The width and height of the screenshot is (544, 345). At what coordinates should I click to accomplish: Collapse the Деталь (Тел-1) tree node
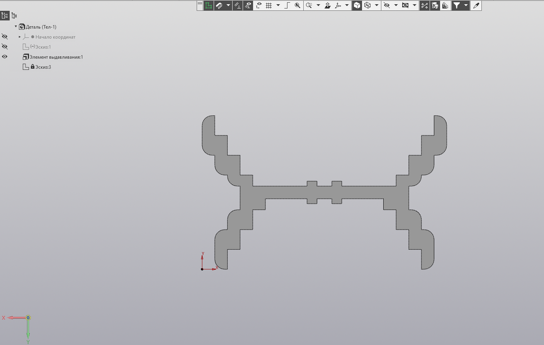point(16,27)
